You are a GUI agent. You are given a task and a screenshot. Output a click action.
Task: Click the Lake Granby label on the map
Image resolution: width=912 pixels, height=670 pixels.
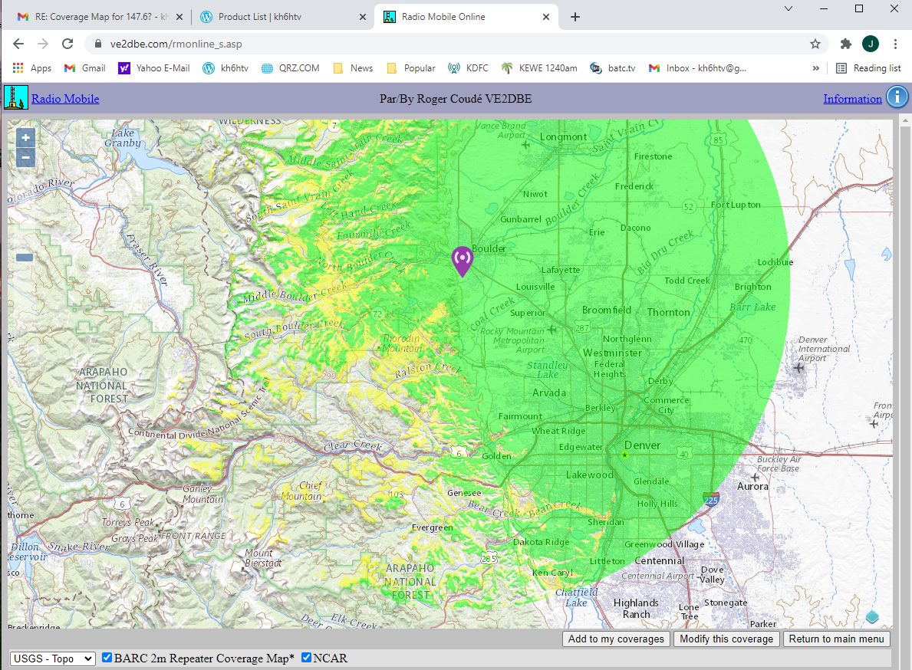(123, 138)
